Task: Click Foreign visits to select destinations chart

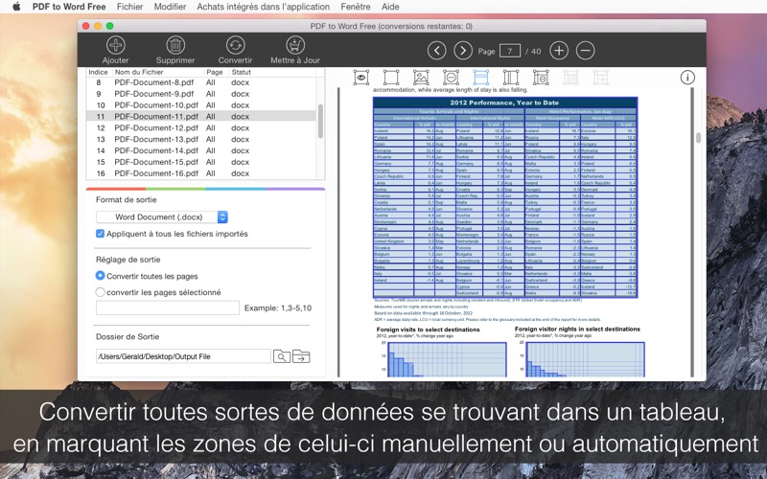Action: (x=447, y=359)
